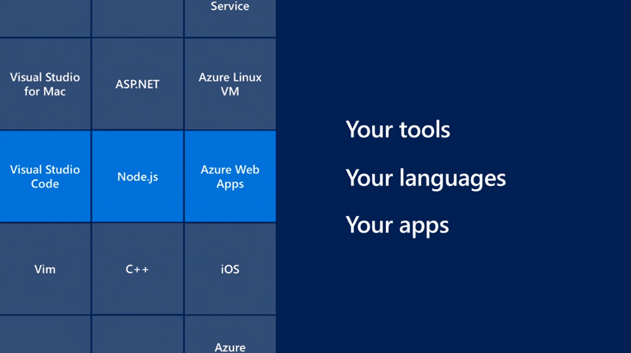Screen dimensions: 631x353
Task: Click the partially visible Service tile
Action: pos(230,18)
